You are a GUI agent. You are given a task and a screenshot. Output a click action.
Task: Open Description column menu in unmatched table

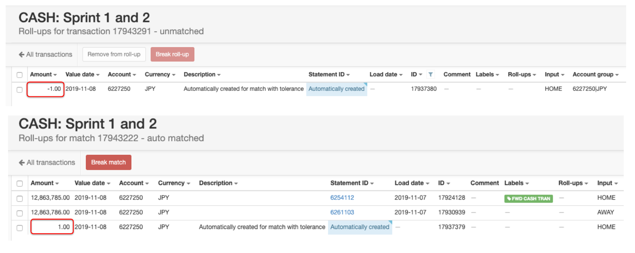202,74
